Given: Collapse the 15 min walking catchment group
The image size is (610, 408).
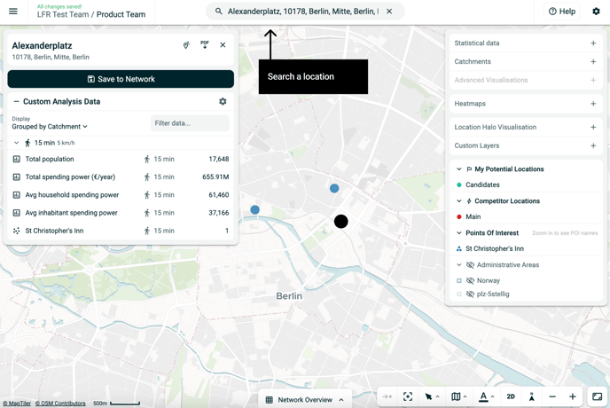Looking at the screenshot, I should (16, 143).
